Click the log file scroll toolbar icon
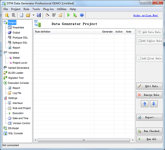Screen dimensions: 165x150 point(60,15)
